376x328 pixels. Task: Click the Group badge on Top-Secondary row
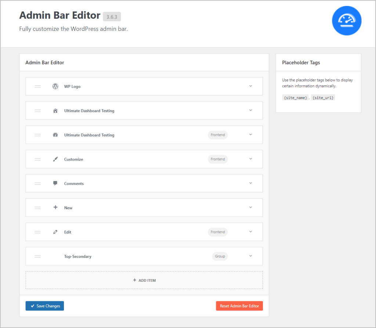(x=220, y=256)
